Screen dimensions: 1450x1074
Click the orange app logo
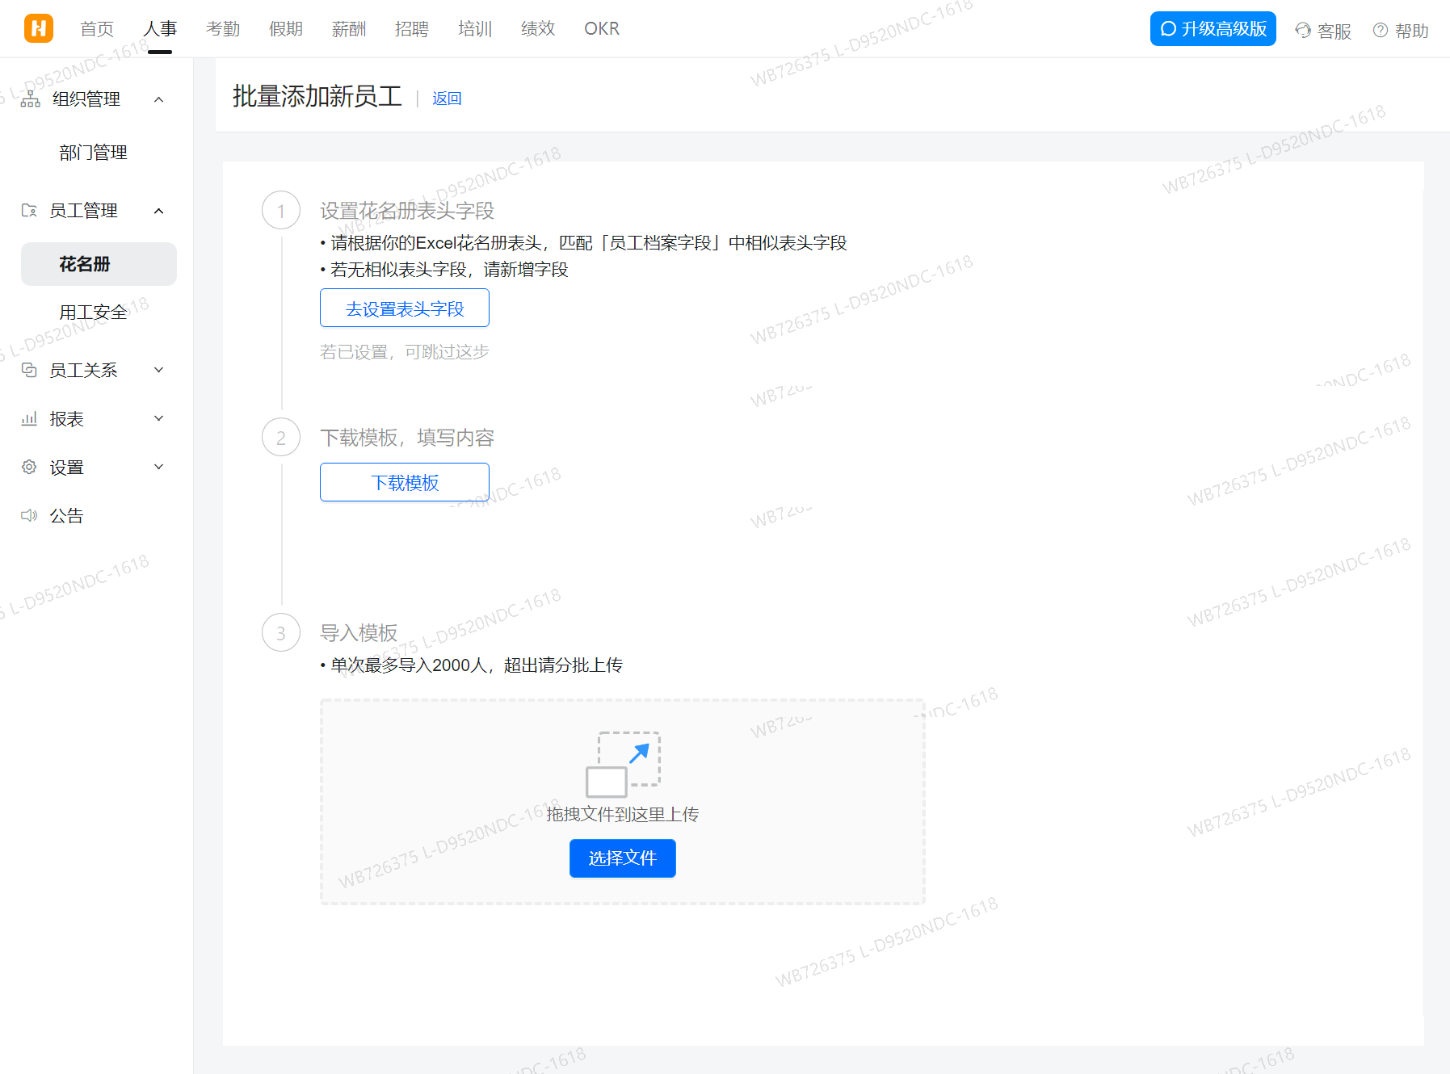pos(38,27)
